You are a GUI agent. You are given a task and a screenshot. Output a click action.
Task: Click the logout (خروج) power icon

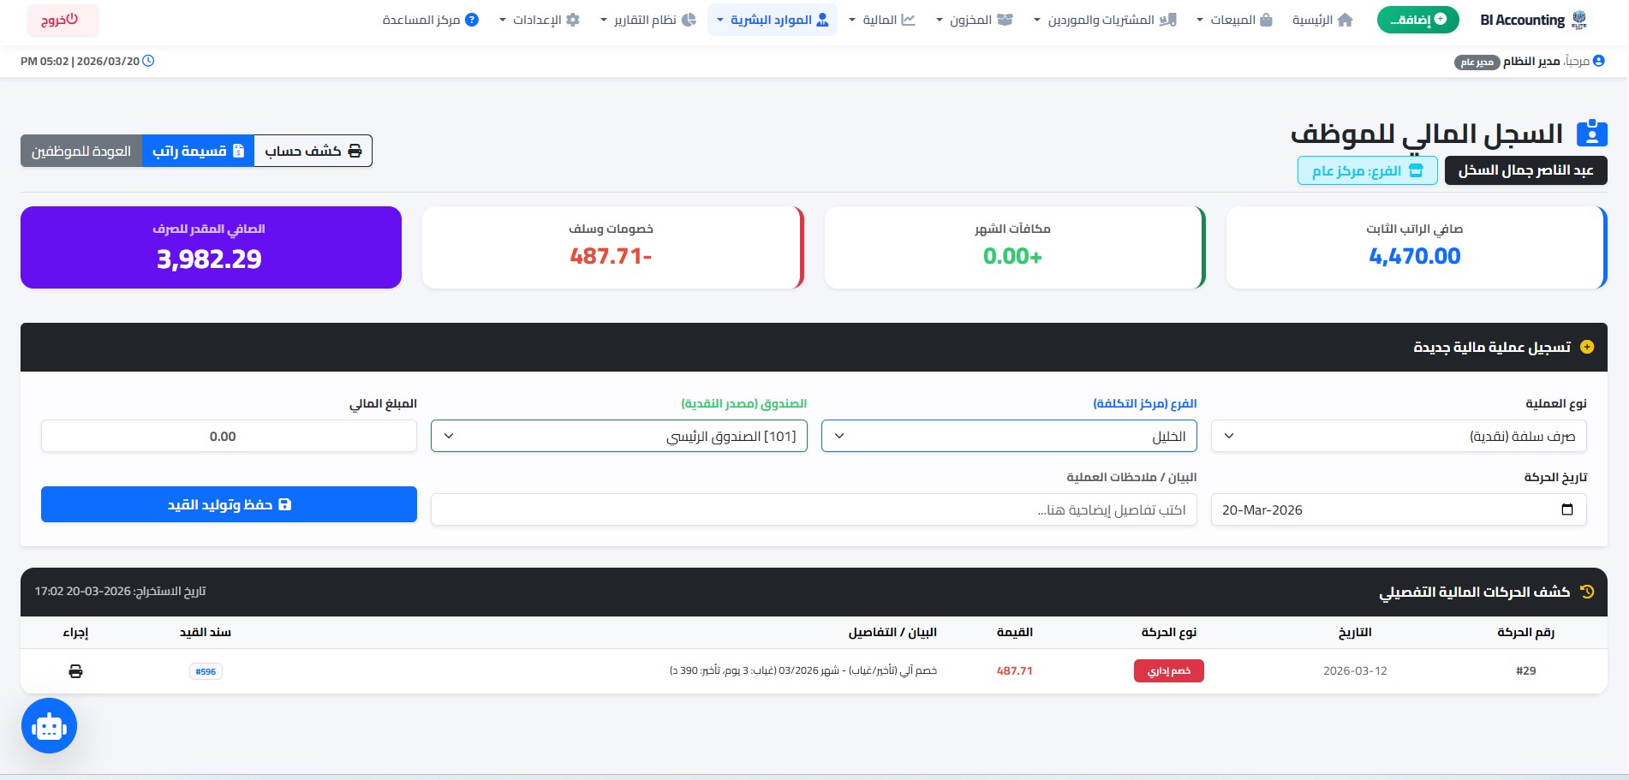[x=73, y=20]
